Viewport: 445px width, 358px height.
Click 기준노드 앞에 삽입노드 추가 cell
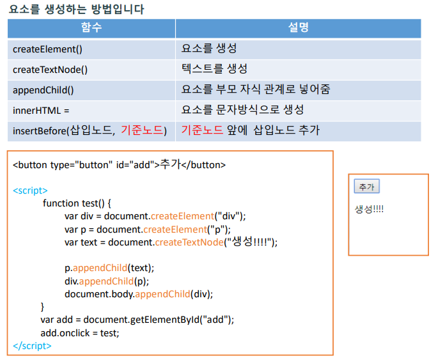pyautogui.click(x=299, y=131)
